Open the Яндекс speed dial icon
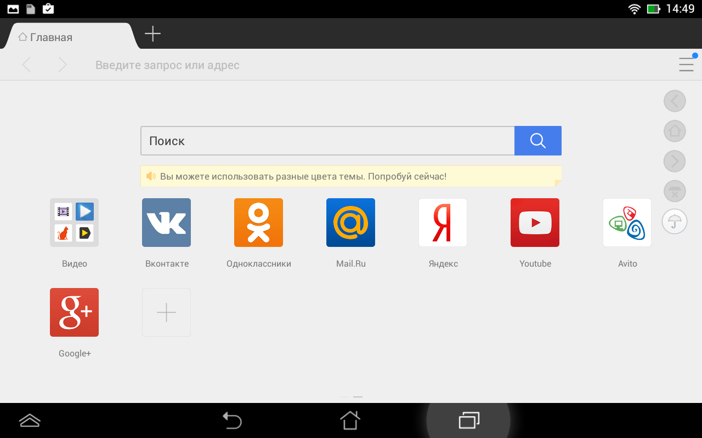The image size is (702, 438). [x=443, y=222]
